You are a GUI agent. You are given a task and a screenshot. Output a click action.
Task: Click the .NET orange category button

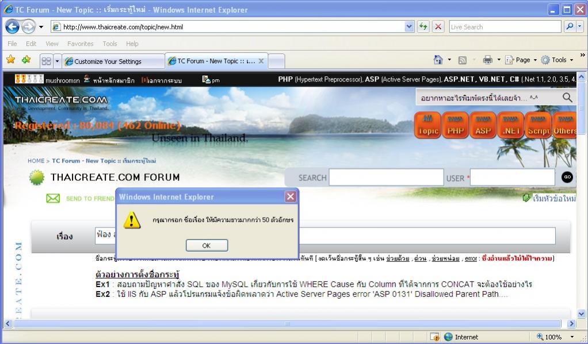tap(510, 125)
